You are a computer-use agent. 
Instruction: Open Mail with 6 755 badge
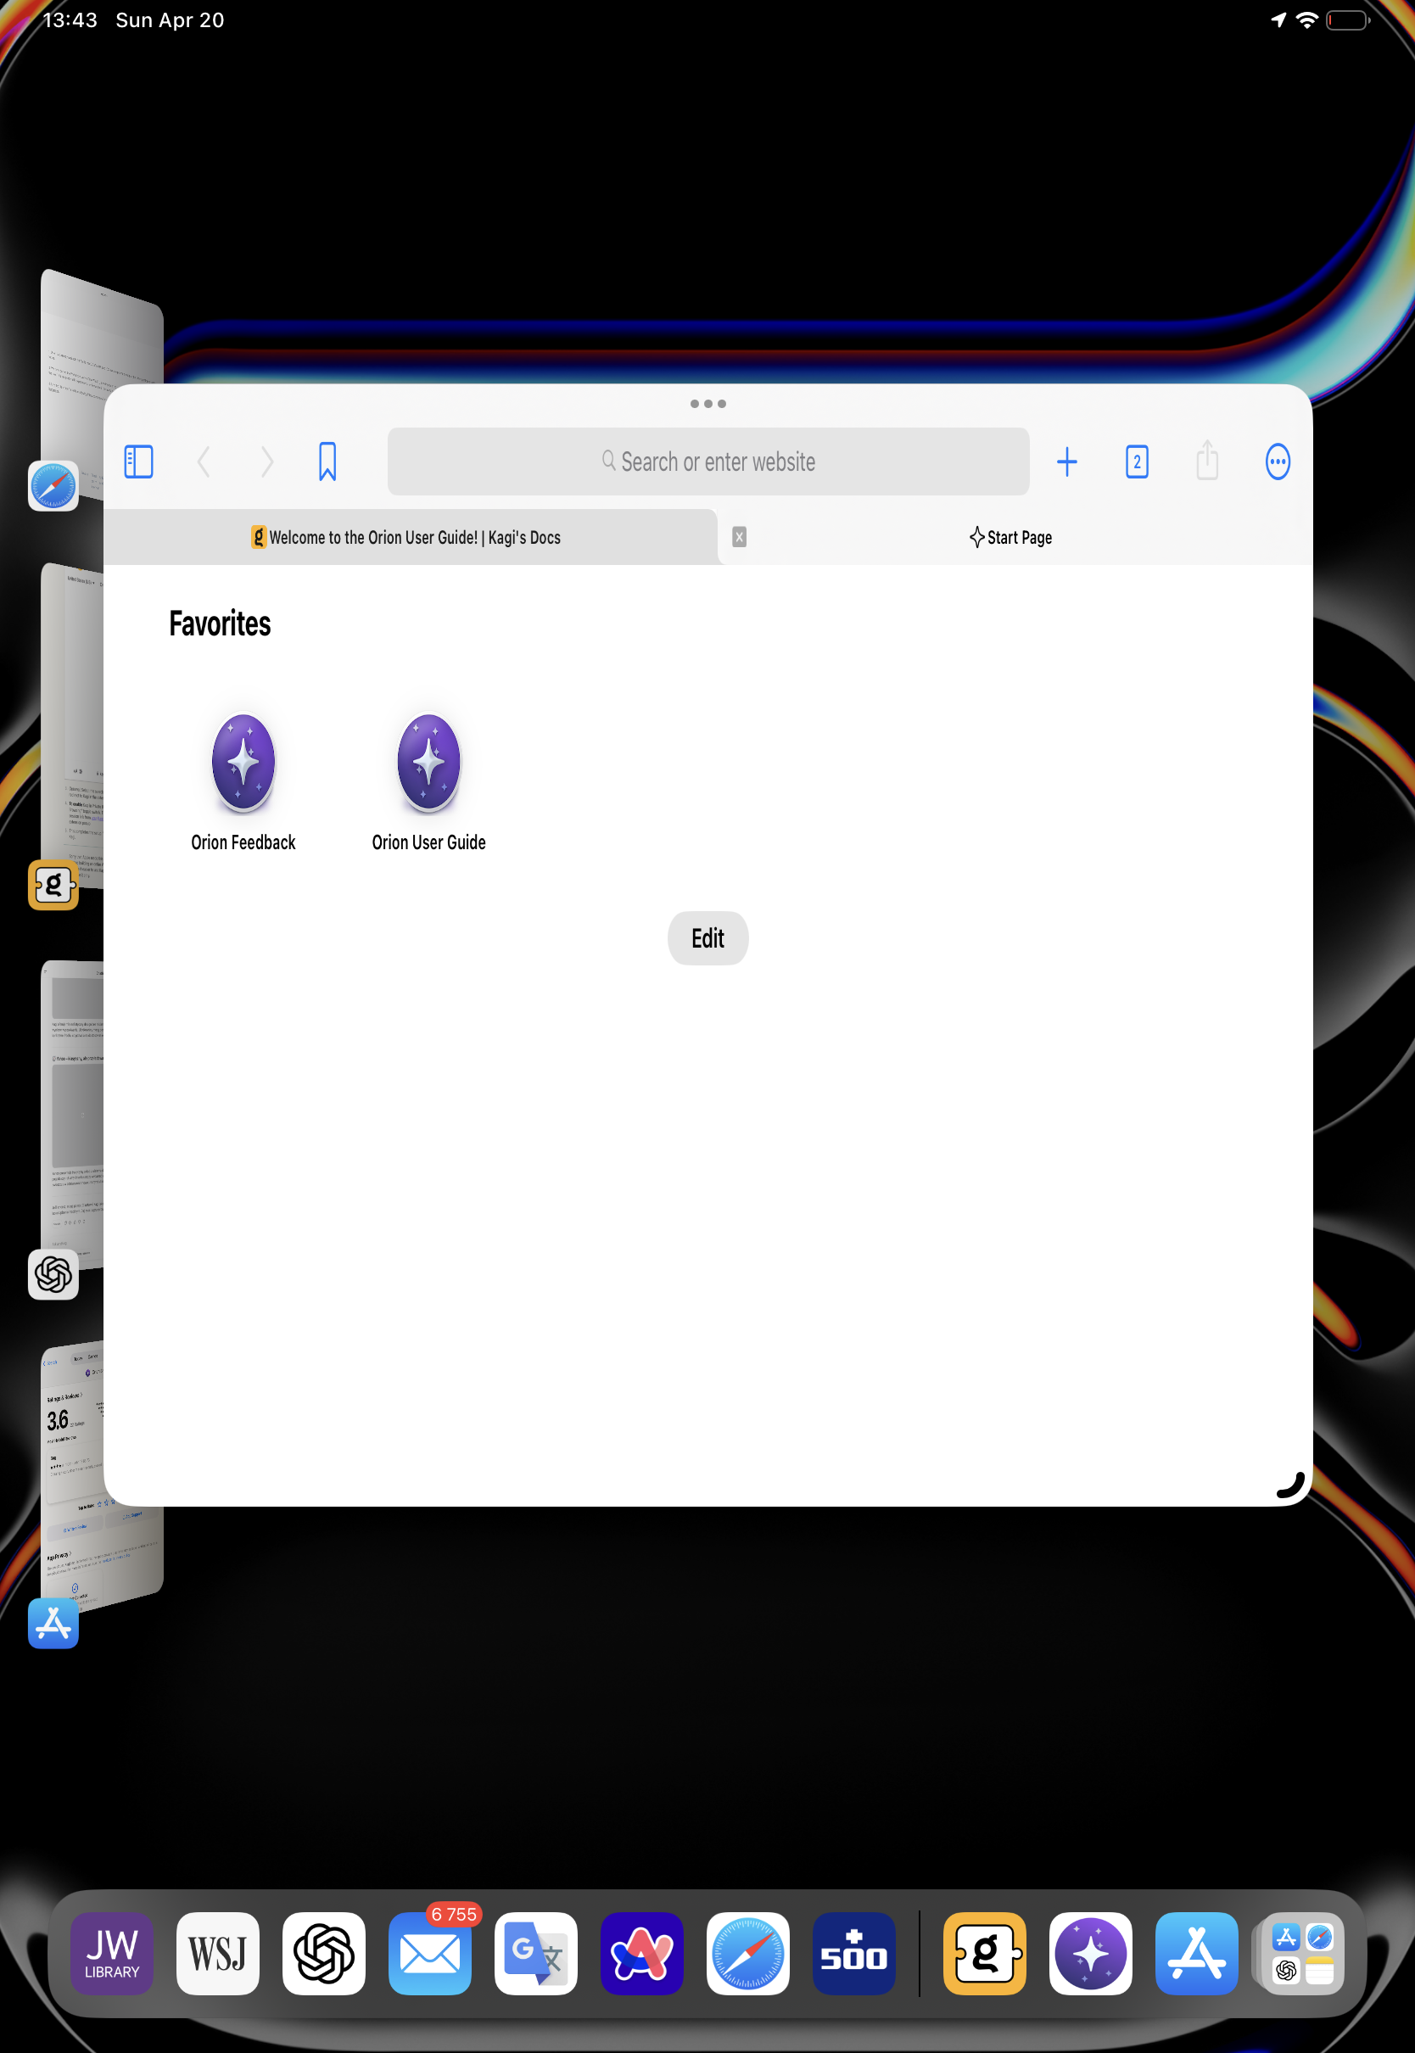pyautogui.click(x=430, y=1954)
